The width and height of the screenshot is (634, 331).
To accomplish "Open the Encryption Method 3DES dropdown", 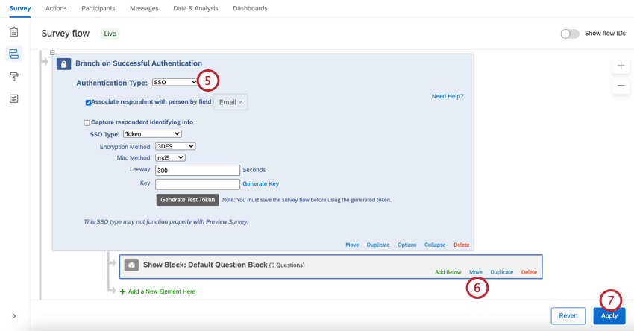I will [175, 146].
